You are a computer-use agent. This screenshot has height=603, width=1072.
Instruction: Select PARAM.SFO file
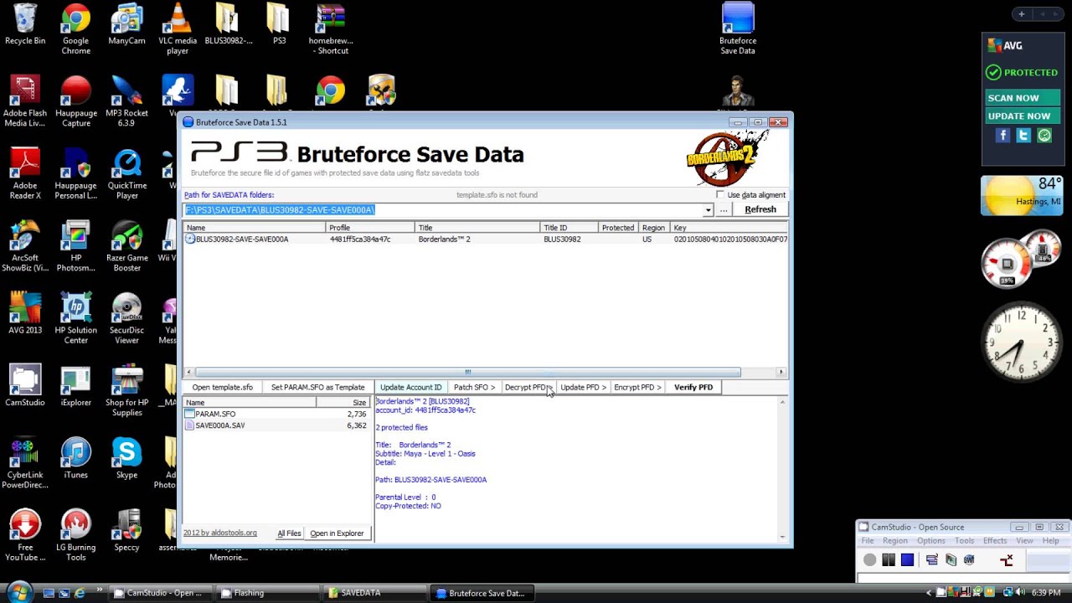tap(276, 414)
